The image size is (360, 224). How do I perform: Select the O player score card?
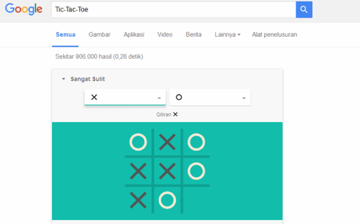pos(210,98)
